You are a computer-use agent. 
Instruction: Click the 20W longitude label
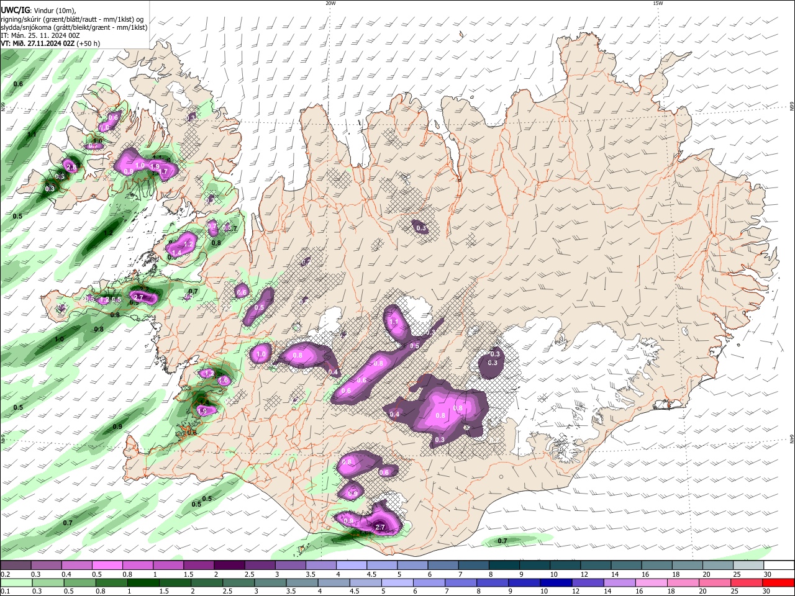click(x=330, y=3)
